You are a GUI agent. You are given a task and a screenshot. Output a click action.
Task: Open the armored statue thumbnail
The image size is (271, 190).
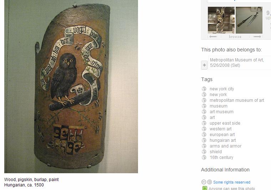221,20
